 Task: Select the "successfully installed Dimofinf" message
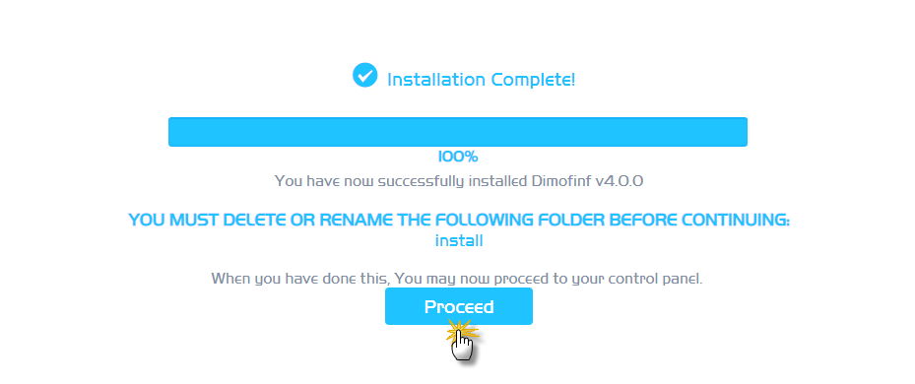[459, 181]
